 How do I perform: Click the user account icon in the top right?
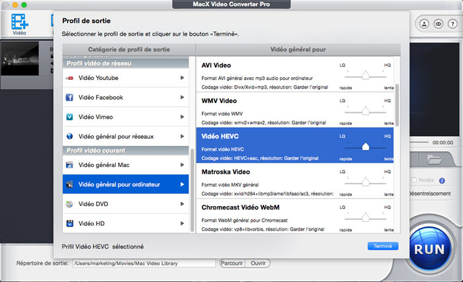coord(423,23)
